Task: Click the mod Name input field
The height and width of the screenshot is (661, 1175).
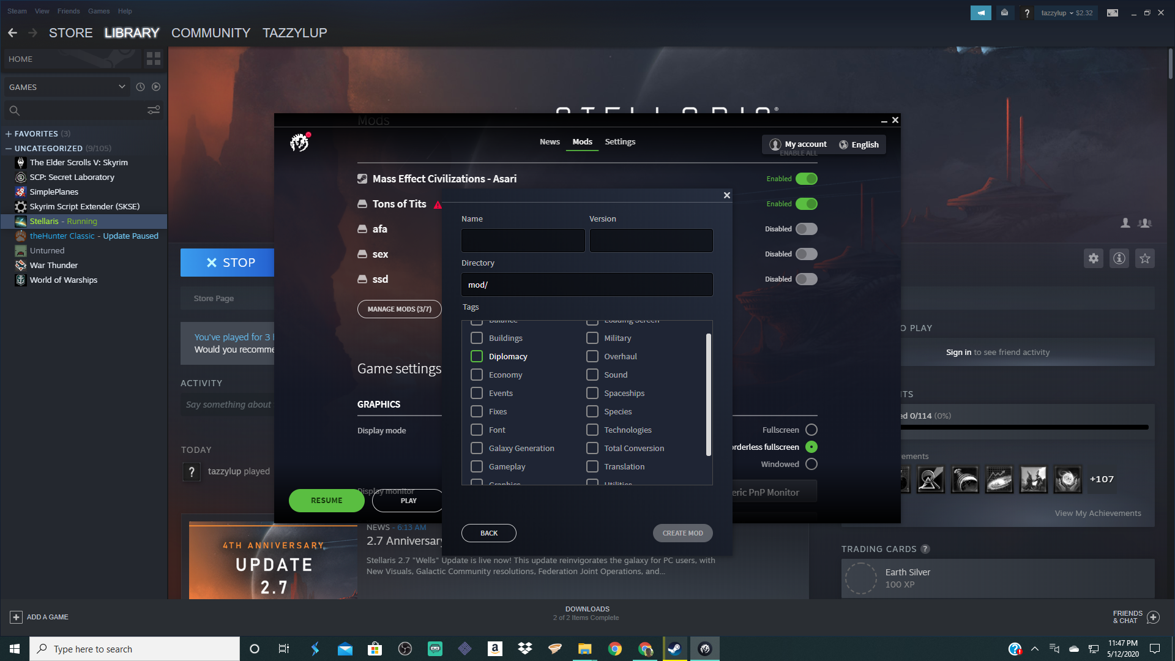Action: point(523,241)
